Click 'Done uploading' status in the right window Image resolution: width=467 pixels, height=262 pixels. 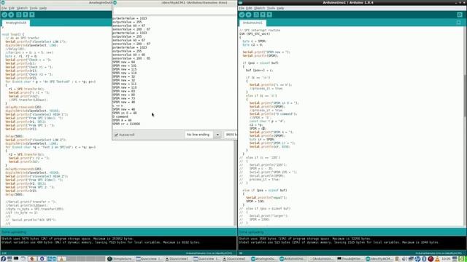click(251, 232)
